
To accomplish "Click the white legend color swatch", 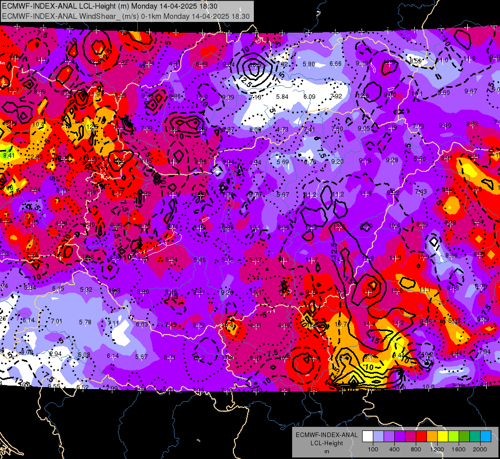I will coord(367,437).
